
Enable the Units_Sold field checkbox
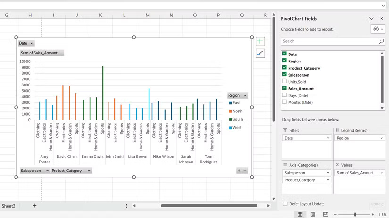284,82
